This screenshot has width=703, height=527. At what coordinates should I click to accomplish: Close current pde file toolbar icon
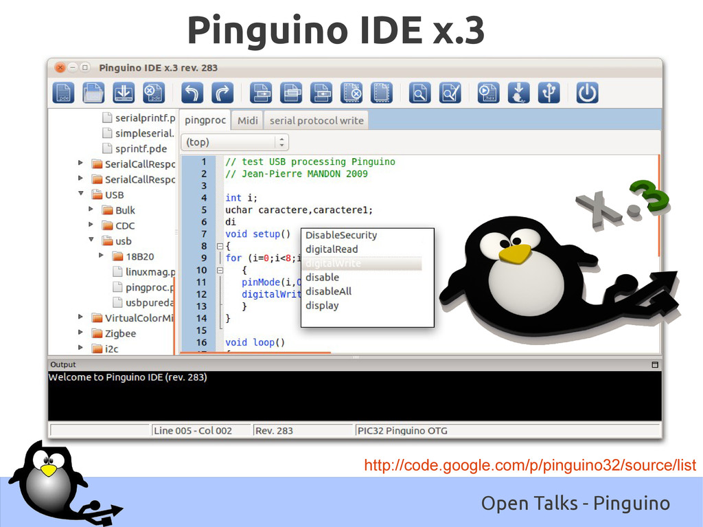tap(154, 93)
